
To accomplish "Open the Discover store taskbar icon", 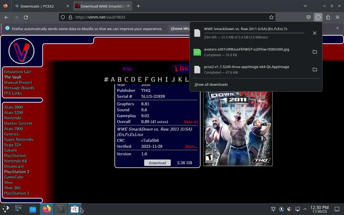I will point(33,209).
